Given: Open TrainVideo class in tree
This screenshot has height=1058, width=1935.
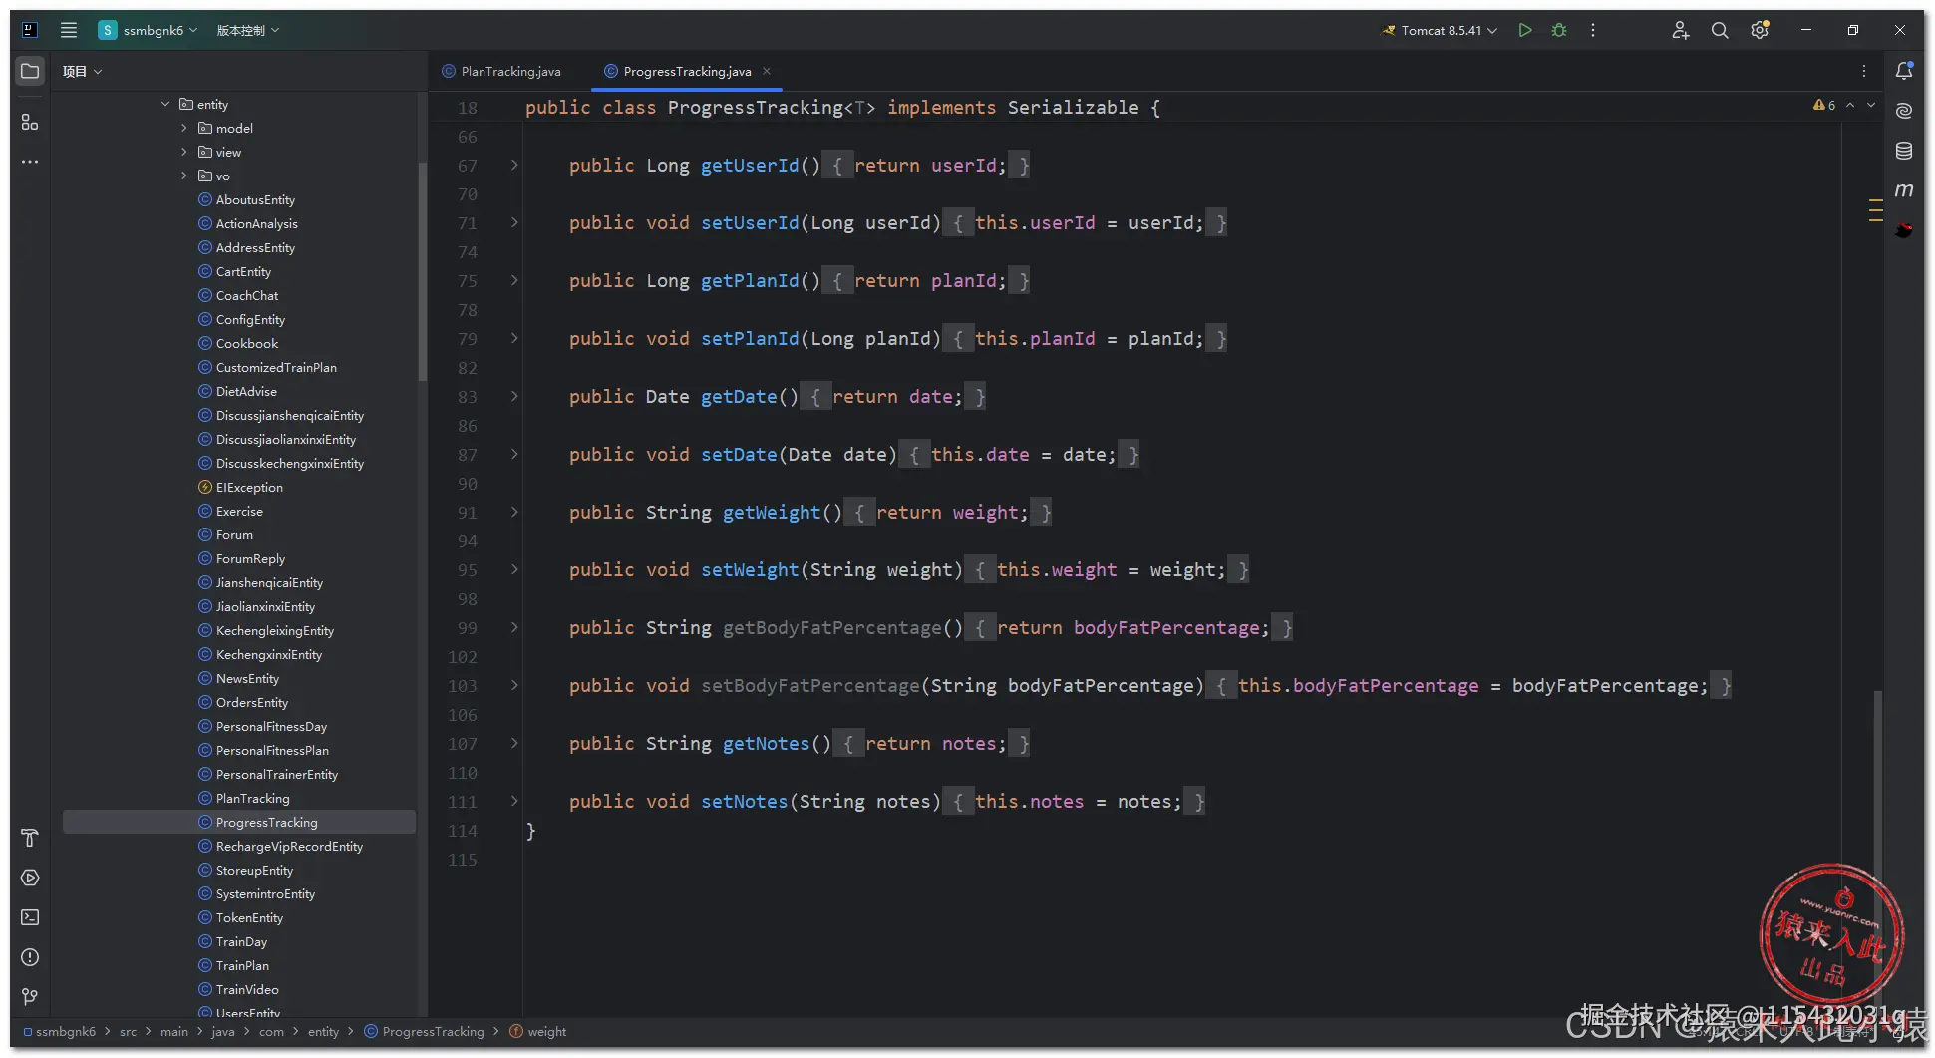Looking at the screenshot, I should 247,989.
